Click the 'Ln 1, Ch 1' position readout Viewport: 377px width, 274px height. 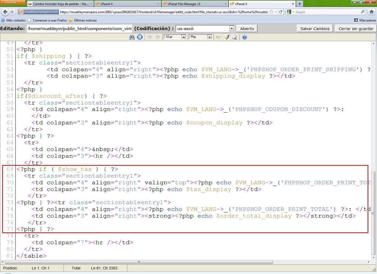pos(40,268)
